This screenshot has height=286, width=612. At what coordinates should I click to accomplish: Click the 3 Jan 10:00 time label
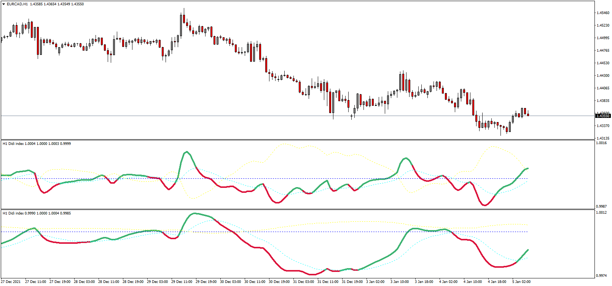tap(400, 282)
